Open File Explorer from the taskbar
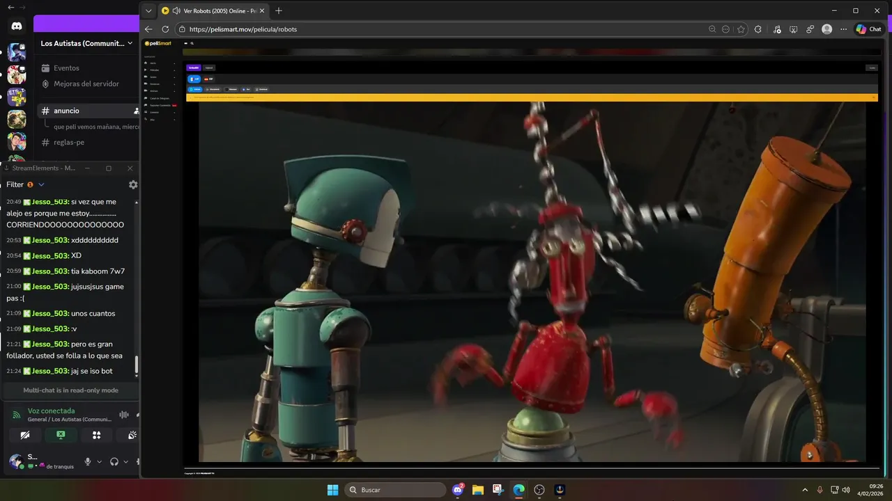Screen dimensions: 892x501 [x=478, y=490]
